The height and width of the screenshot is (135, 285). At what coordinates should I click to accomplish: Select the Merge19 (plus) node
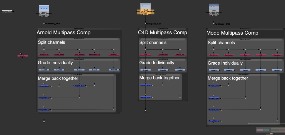coord(214,86)
